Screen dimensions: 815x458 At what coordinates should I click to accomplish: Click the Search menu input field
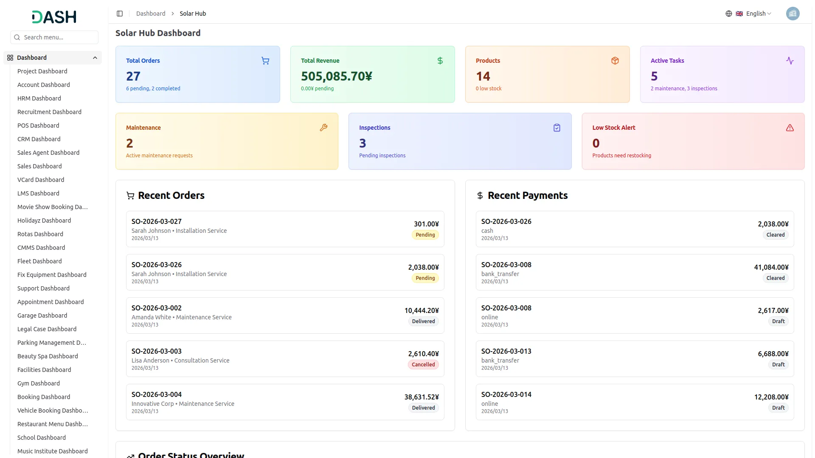pos(59,37)
